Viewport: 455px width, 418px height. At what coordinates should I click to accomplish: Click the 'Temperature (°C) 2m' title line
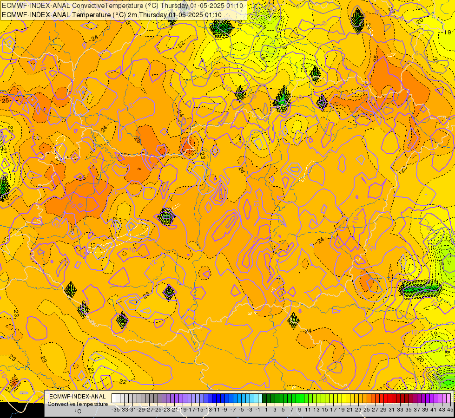pyautogui.click(x=112, y=15)
